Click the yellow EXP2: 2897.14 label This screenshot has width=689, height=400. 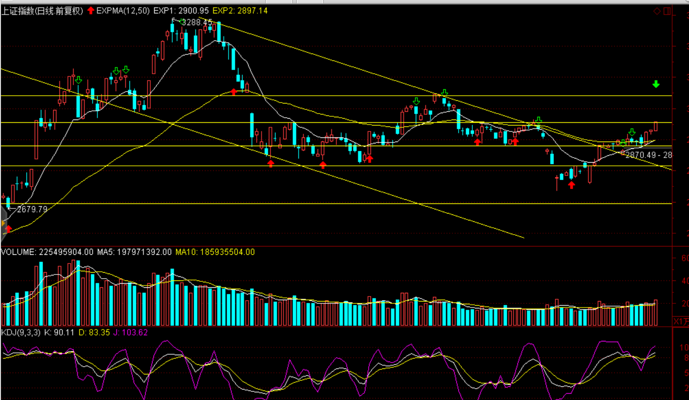coord(240,11)
